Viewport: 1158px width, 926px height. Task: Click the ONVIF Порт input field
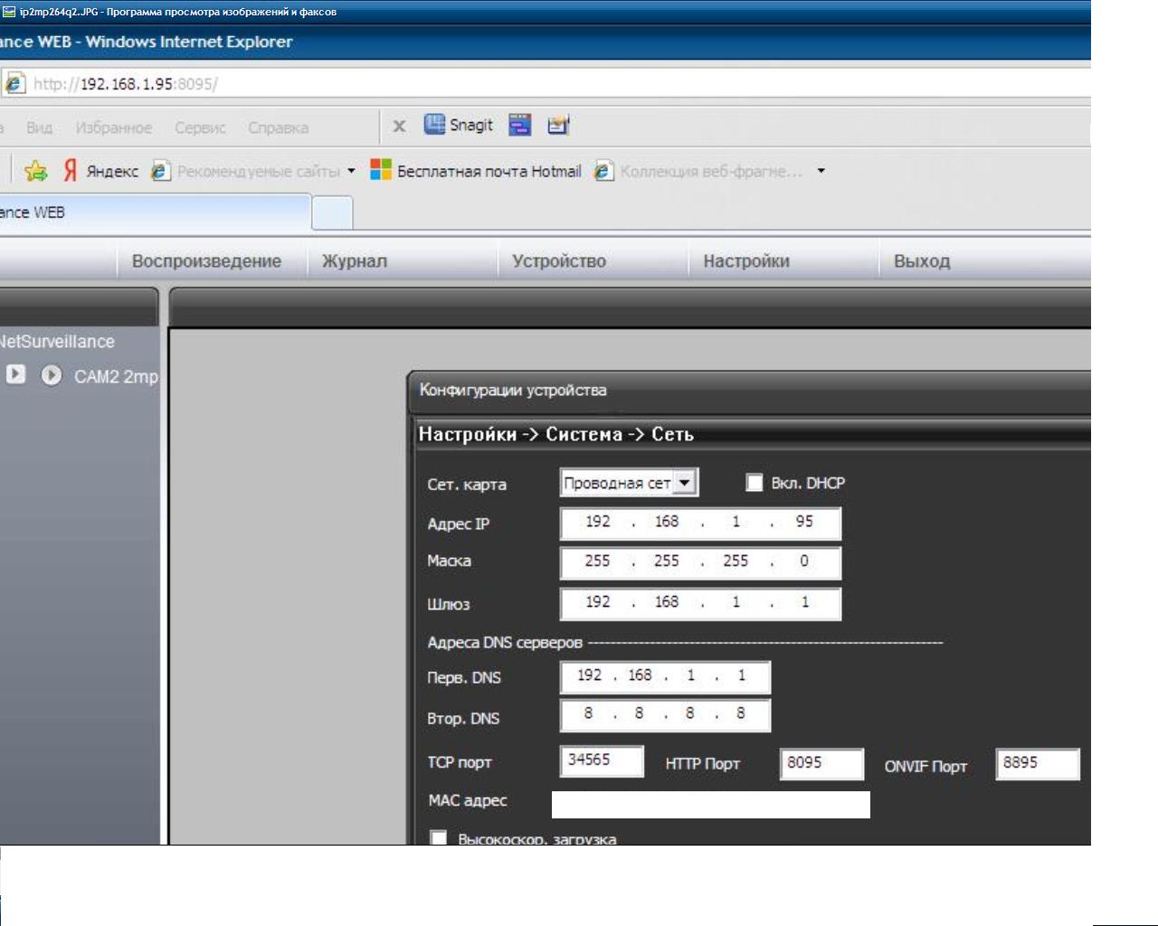point(1037,763)
